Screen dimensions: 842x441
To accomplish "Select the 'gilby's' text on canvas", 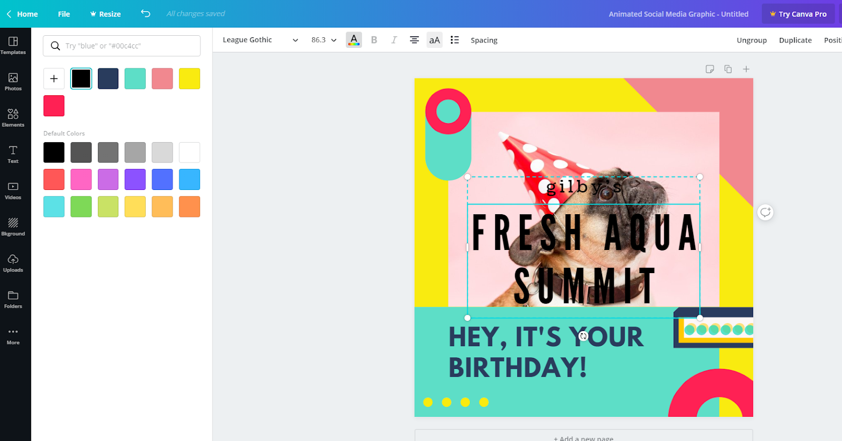I will 584,187.
